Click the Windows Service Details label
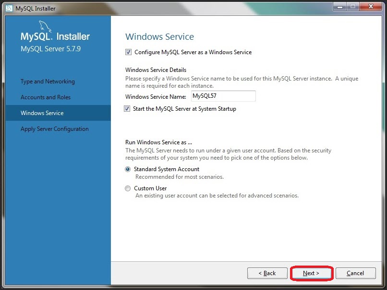 click(156, 70)
